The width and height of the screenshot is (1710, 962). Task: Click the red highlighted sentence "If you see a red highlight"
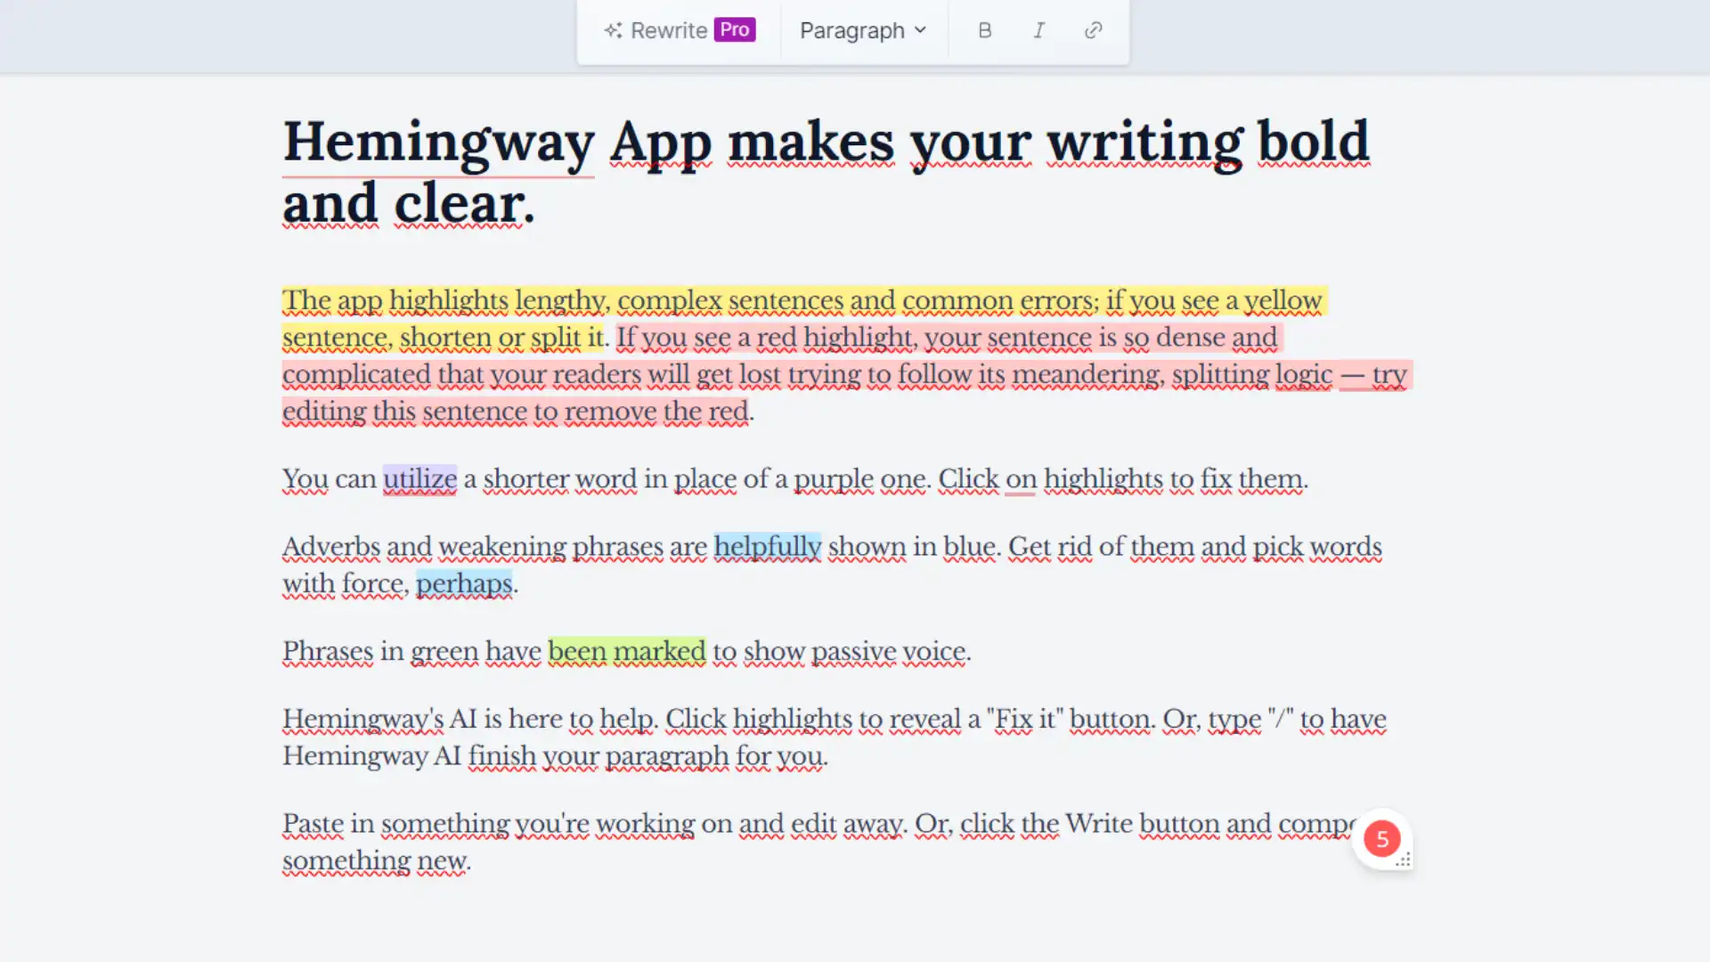coord(846,375)
